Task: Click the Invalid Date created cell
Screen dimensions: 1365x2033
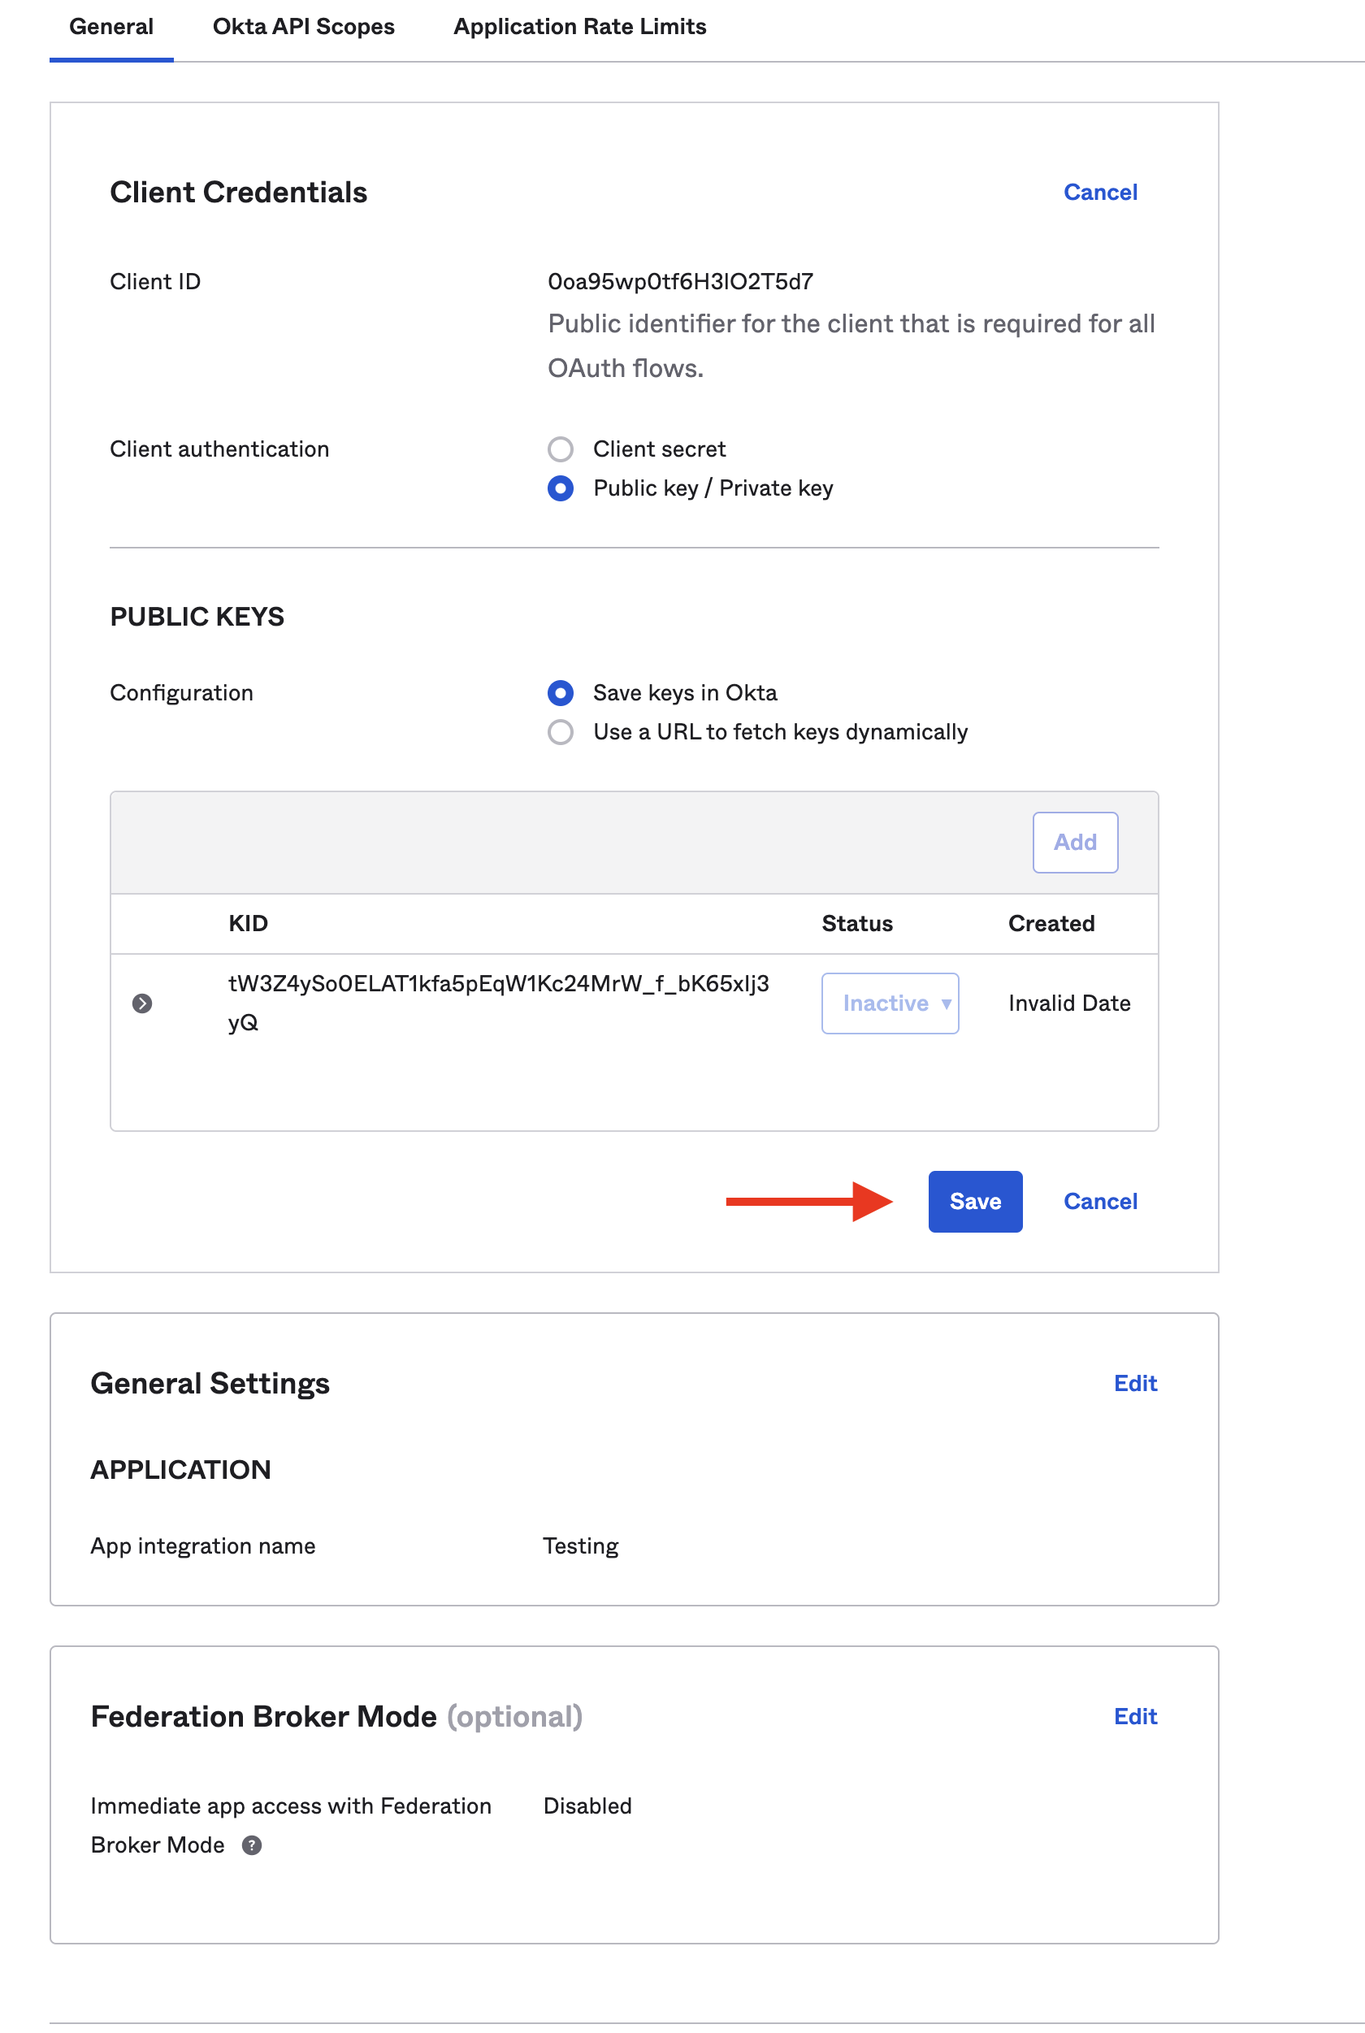Action: 1069,1003
